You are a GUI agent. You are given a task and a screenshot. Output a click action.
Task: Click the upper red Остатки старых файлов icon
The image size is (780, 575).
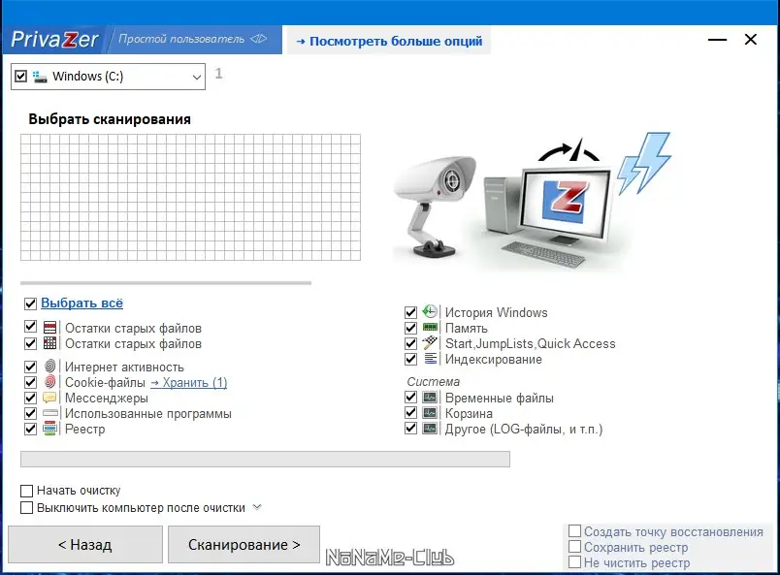point(49,328)
